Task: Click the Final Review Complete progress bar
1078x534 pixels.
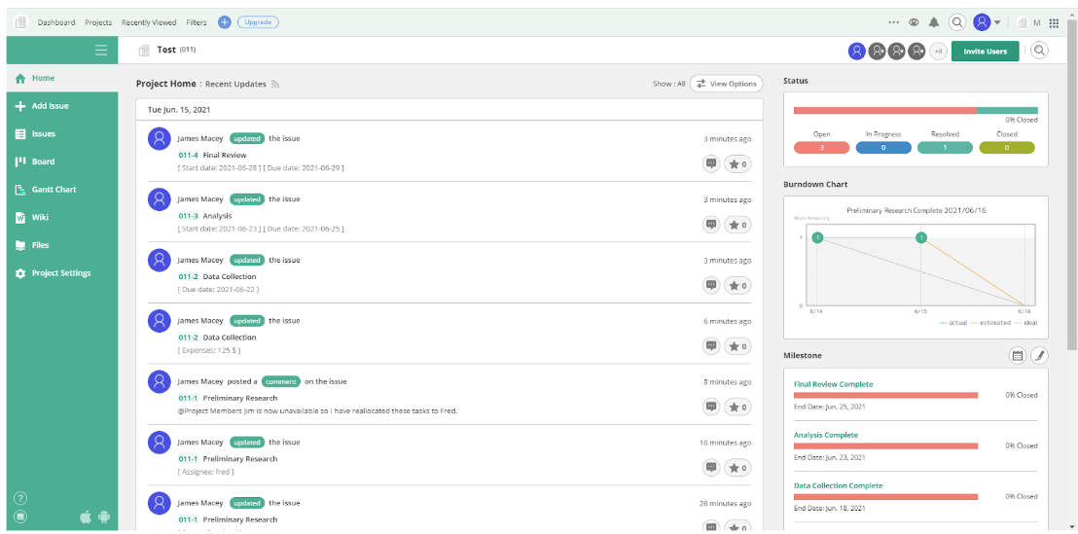Action: pyautogui.click(x=885, y=395)
